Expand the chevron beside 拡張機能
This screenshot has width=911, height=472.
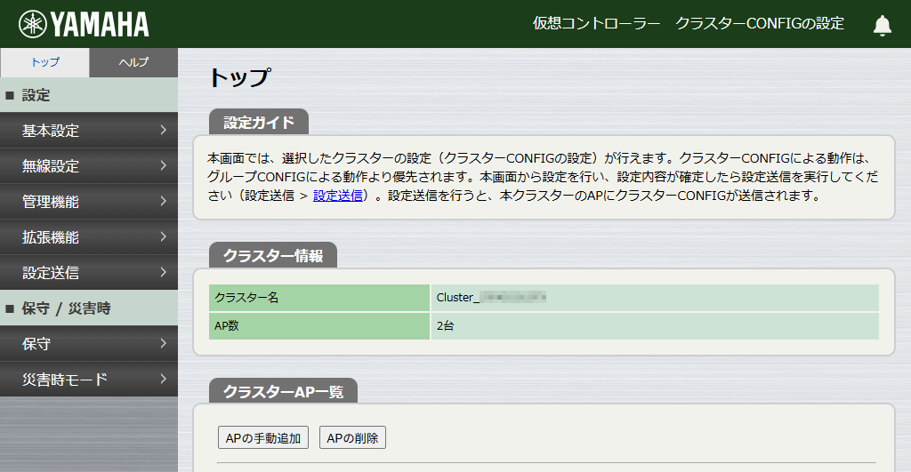(x=164, y=236)
